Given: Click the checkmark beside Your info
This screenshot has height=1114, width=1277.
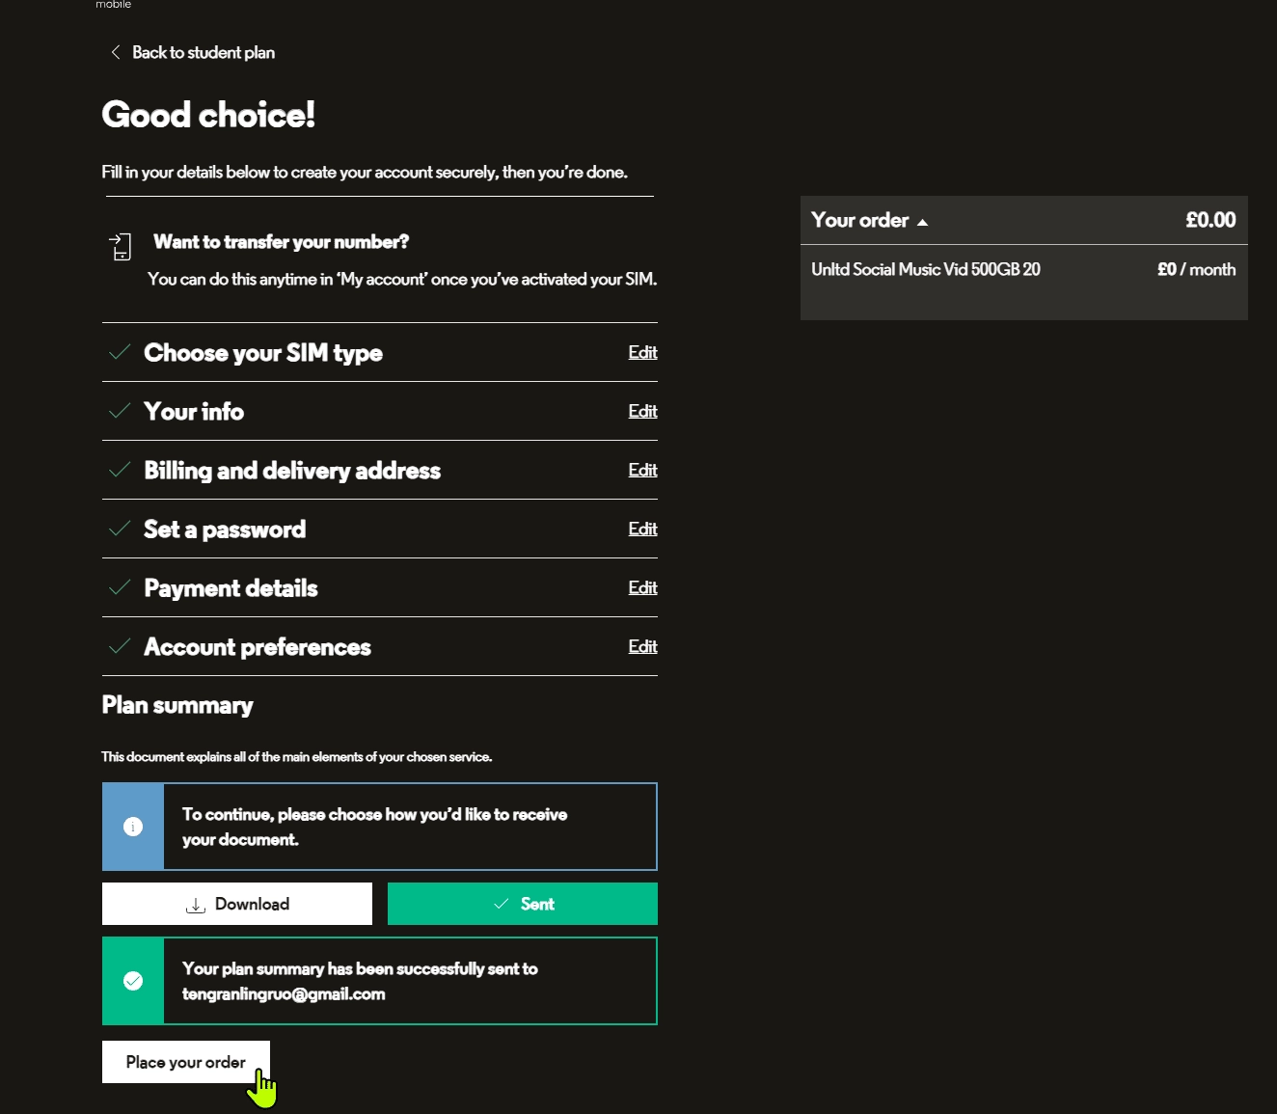Looking at the screenshot, I should tap(120, 412).
